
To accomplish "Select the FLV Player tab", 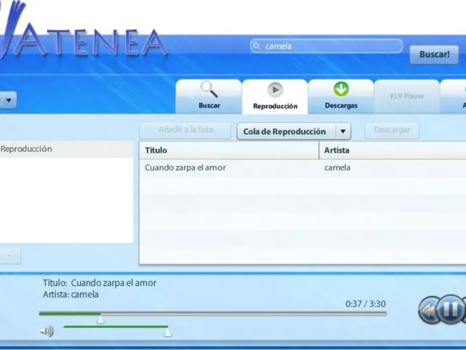I will pos(407,96).
